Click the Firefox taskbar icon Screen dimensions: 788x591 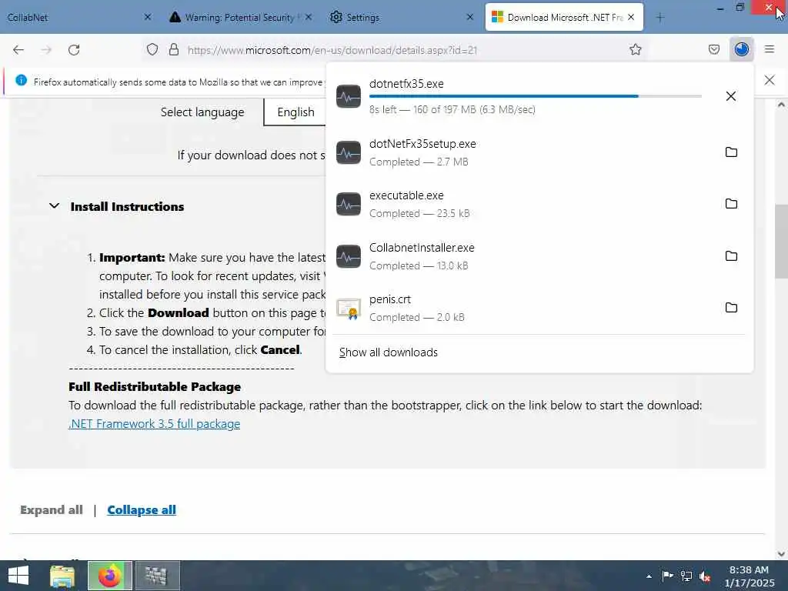coord(109,576)
